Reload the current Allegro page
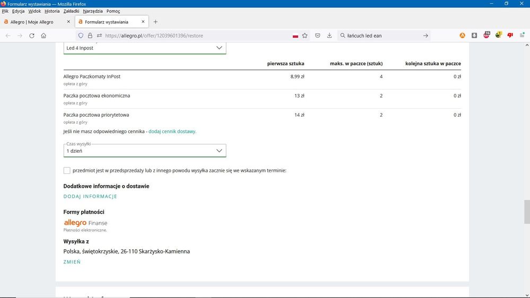This screenshot has width=530, height=298. (x=32, y=36)
